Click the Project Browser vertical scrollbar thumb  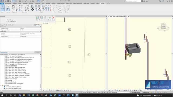click(40, 86)
